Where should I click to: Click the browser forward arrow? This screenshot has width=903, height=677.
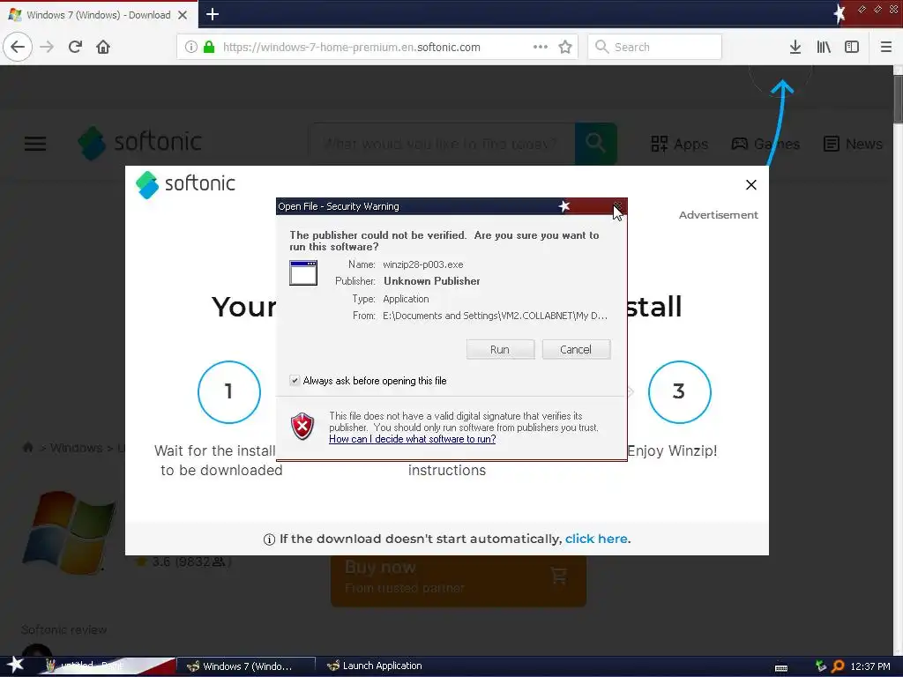(47, 47)
